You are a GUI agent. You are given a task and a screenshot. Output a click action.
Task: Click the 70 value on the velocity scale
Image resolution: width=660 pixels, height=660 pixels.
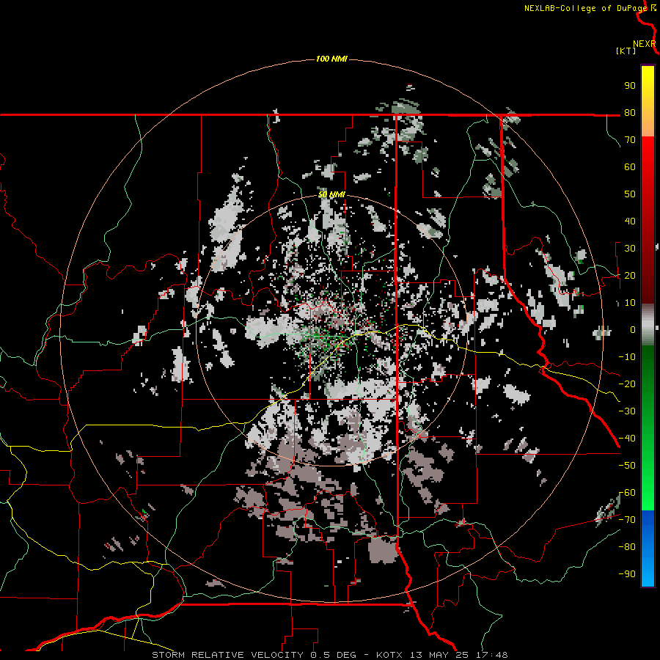click(630, 140)
